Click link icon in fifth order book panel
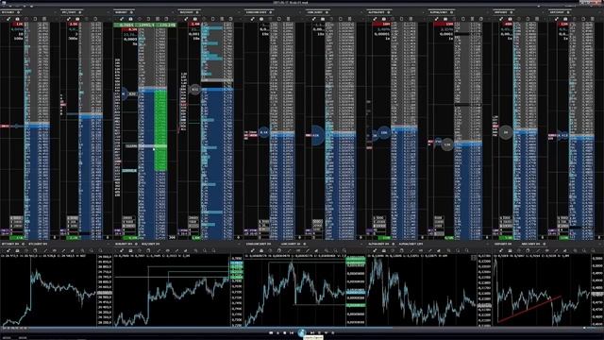Screen dimensions: 604x340 [252, 19]
